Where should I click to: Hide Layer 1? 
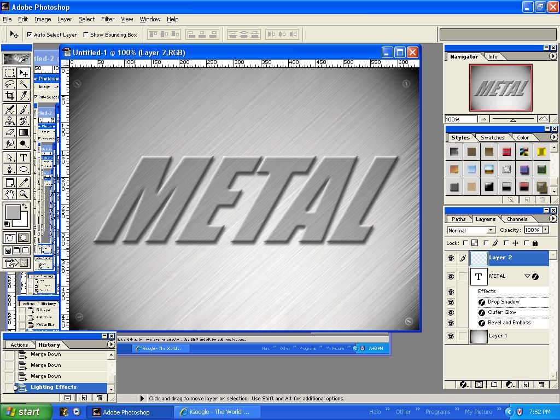[x=451, y=336]
